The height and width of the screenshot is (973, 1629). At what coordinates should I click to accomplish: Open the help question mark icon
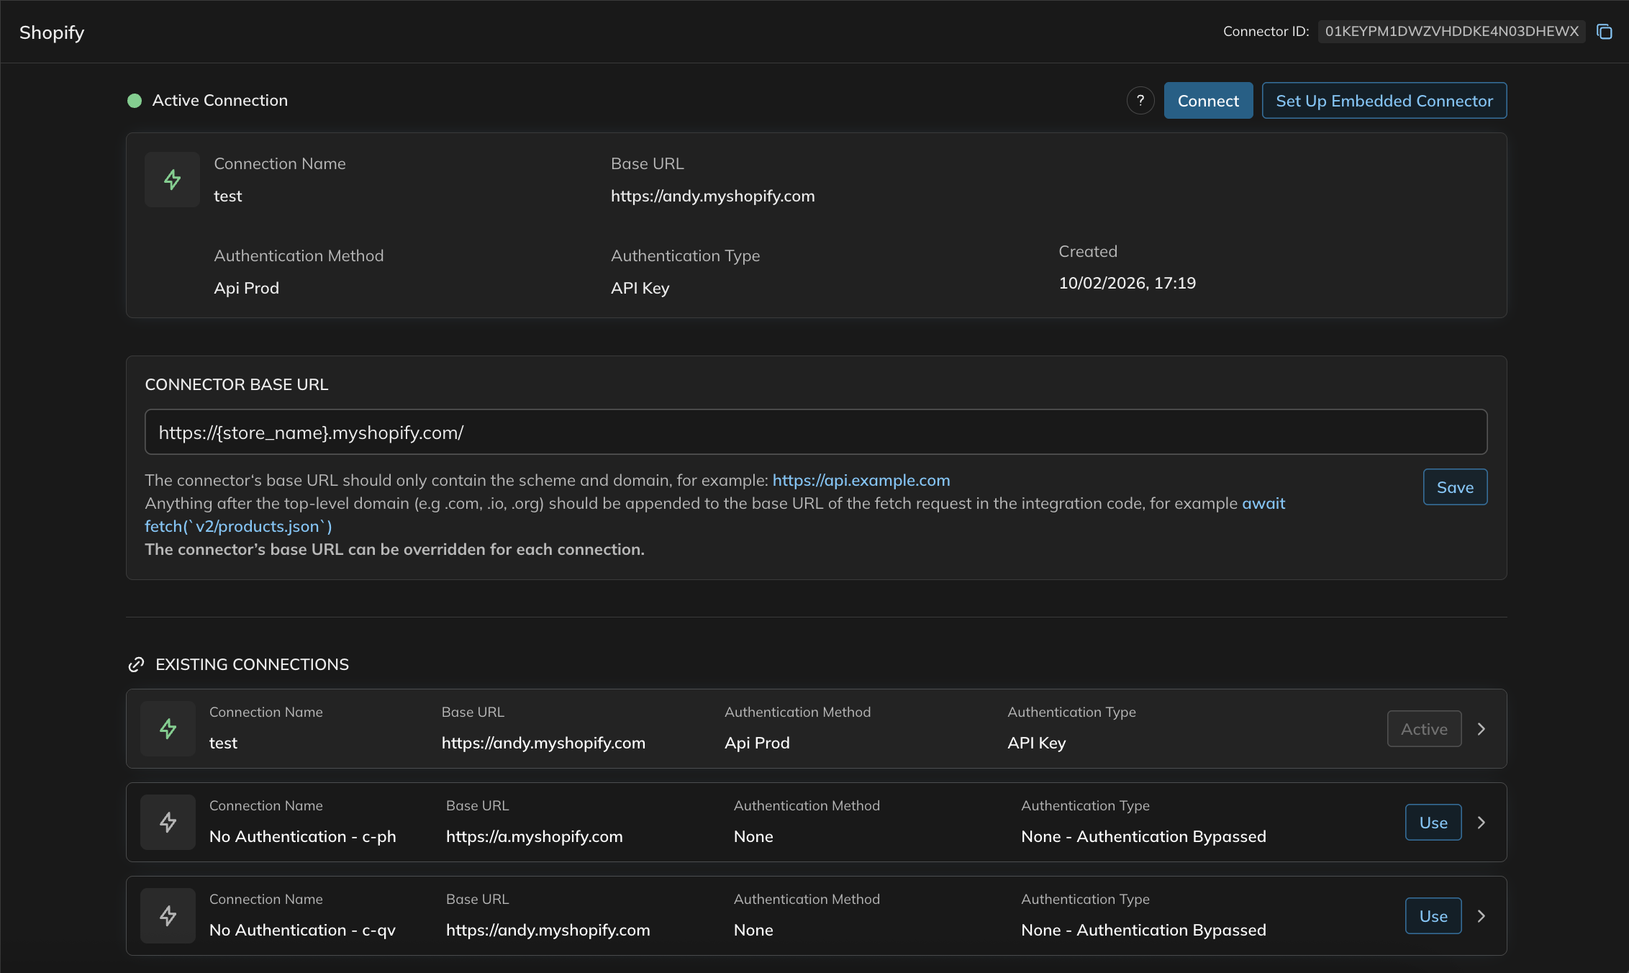1140,101
